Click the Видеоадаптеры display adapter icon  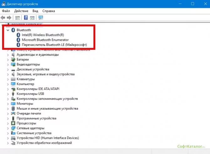[13, 64]
